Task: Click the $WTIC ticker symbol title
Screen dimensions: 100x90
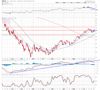Action: tap(4, 1)
